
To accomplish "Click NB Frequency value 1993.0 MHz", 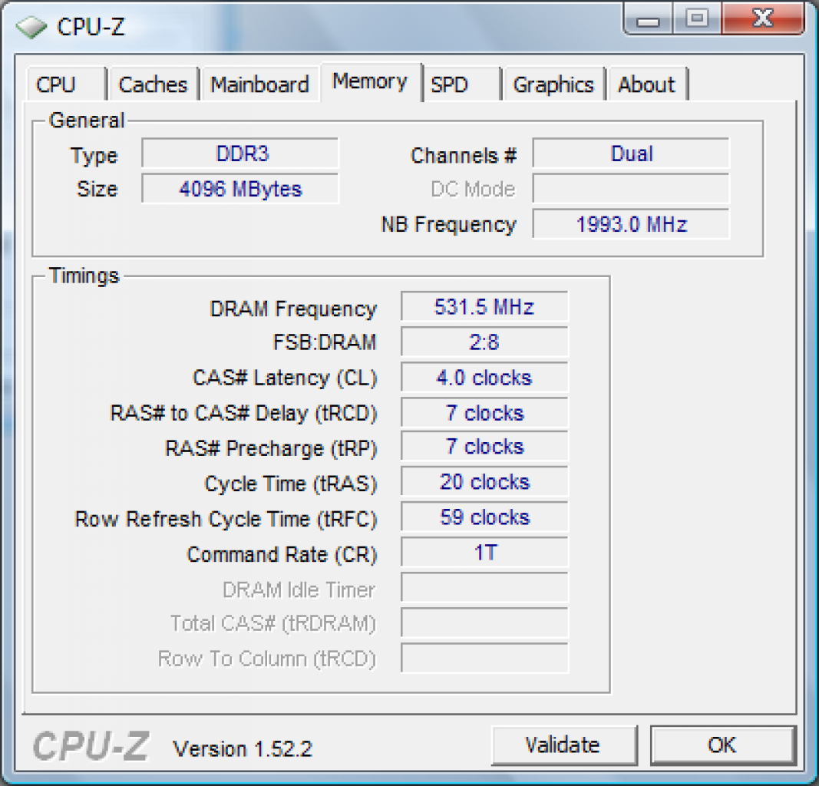I will tap(630, 224).
